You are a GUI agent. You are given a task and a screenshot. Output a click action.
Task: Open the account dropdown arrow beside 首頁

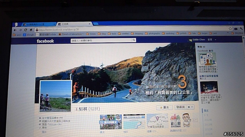tap(216, 40)
